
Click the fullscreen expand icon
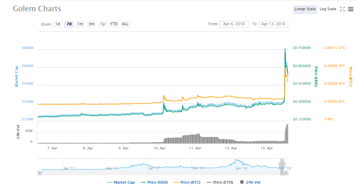(x=342, y=9)
